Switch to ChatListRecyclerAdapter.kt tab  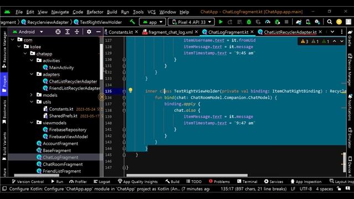point(290,32)
